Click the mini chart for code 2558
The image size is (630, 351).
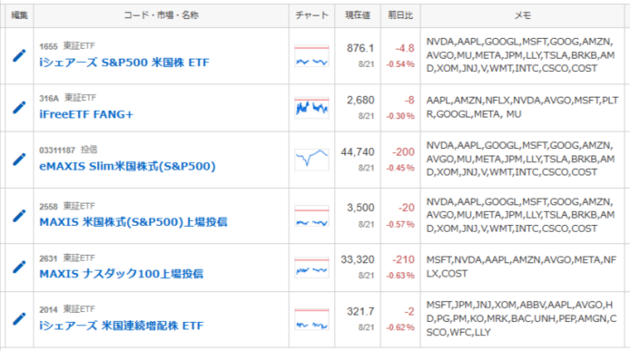tap(311, 216)
